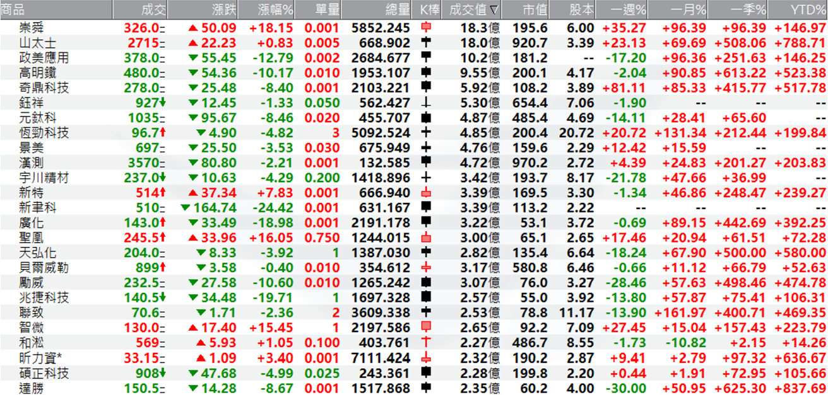This screenshot has width=828, height=395.
Task: Click the K棒 candlestick icon for 崇舜
Action: point(427,28)
